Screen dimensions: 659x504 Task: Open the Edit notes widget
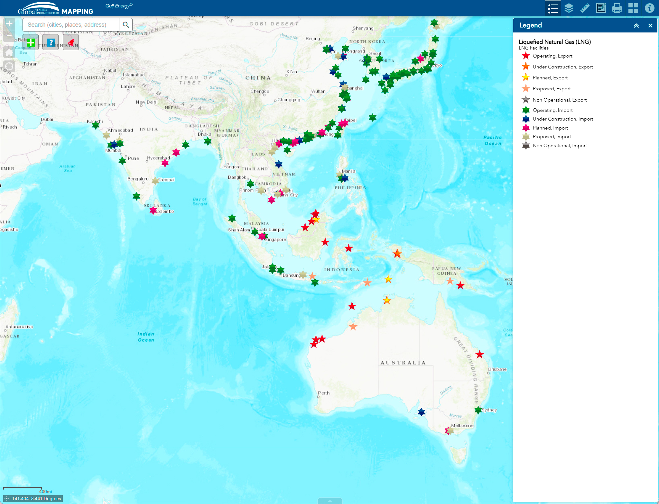click(601, 8)
